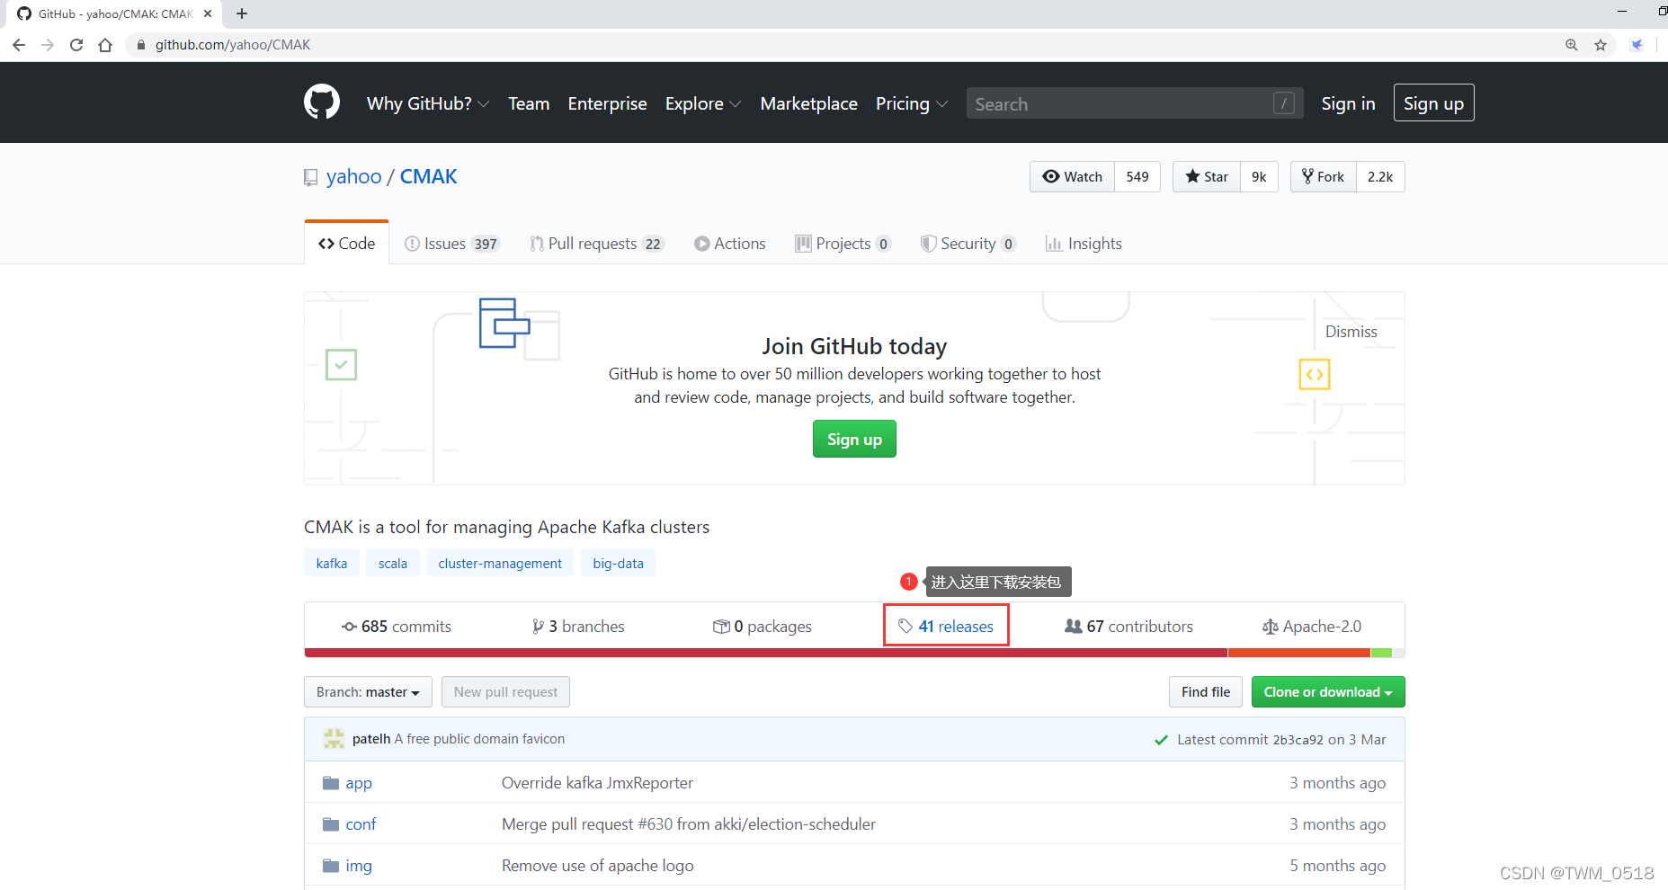
Task: Click the green commit status checkmark
Action: click(1161, 740)
